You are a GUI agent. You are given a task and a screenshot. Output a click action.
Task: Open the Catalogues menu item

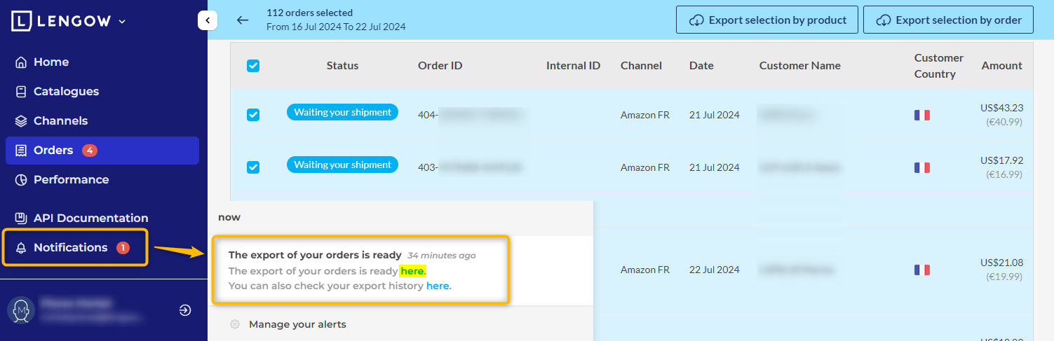coord(66,91)
